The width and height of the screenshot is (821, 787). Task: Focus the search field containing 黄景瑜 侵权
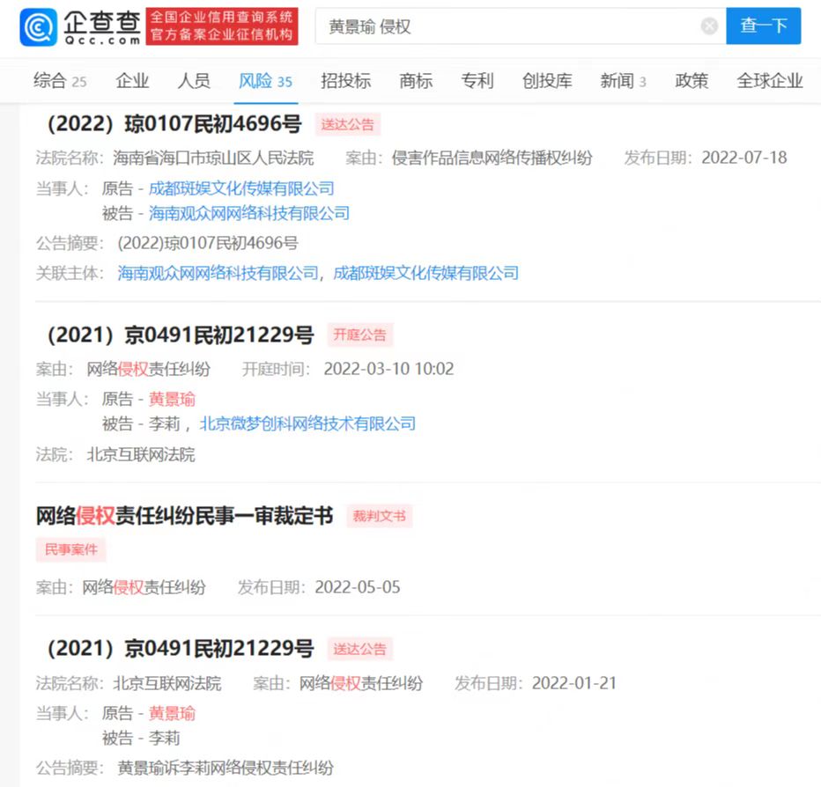tap(521, 26)
